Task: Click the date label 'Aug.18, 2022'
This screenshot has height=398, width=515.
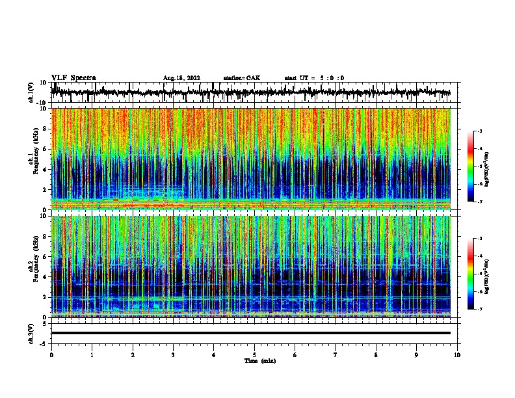Action: 181,78
